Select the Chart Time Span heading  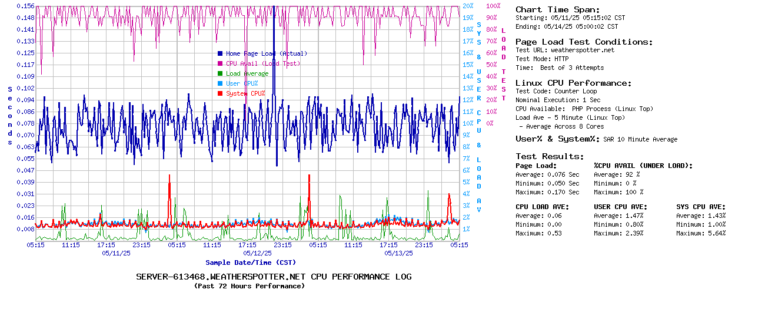tap(557, 9)
